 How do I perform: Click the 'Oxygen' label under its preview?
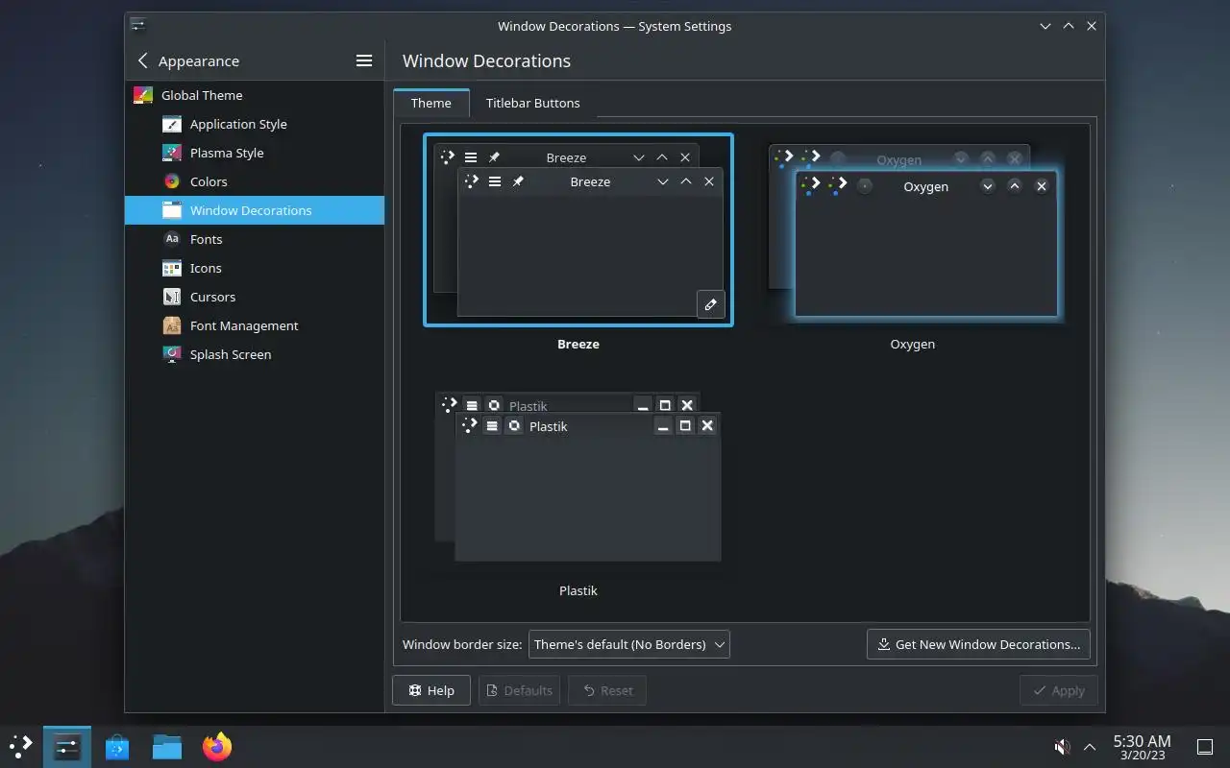pyautogui.click(x=913, y=344)
